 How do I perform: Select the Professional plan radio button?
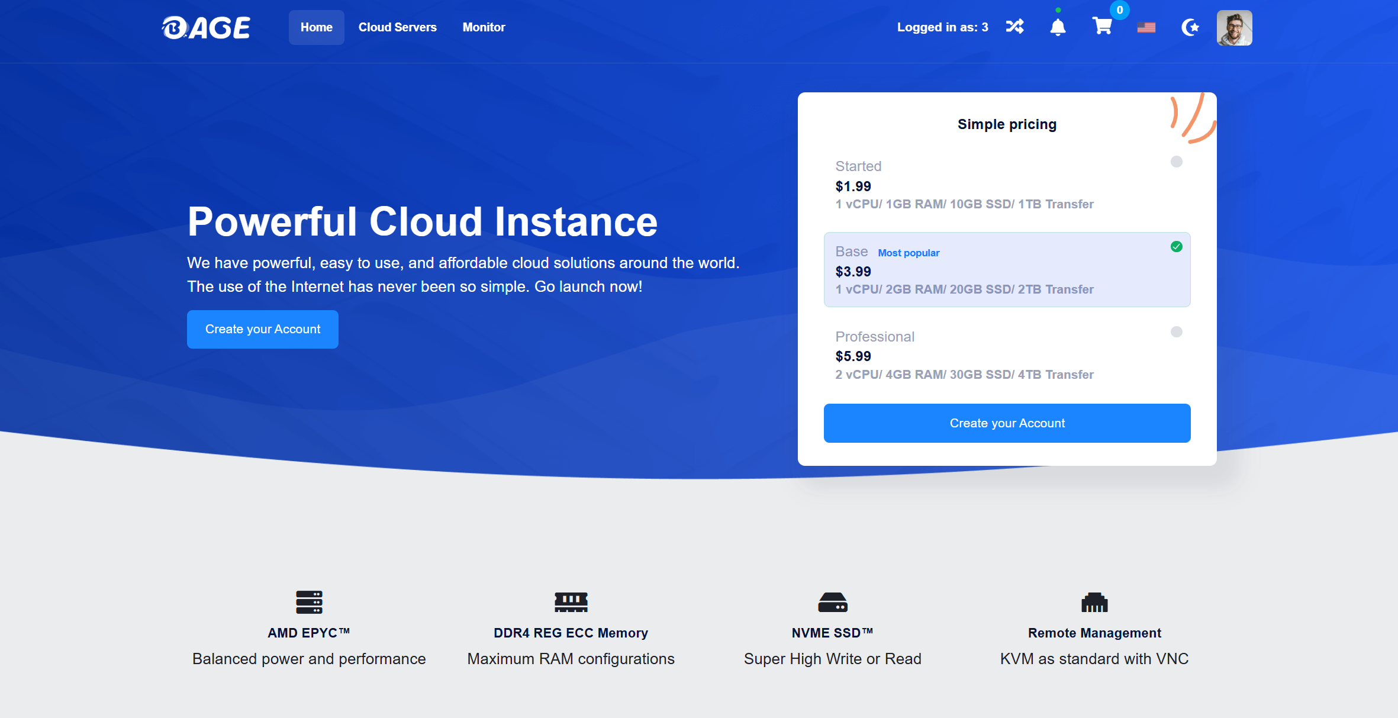[1176, 332]
